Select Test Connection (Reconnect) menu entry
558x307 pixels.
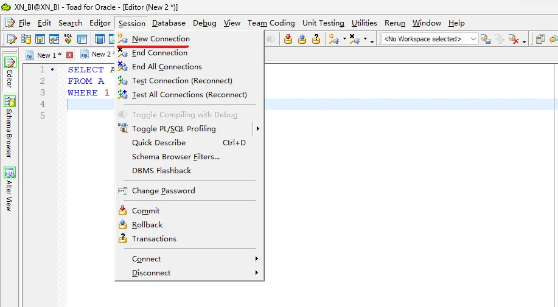(x=181, y=81)
